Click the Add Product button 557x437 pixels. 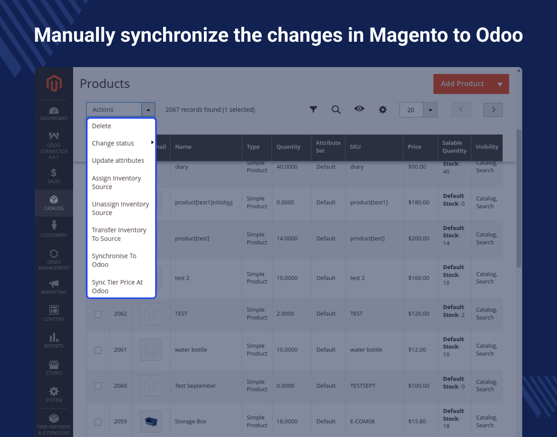click(x=462, y=84)
